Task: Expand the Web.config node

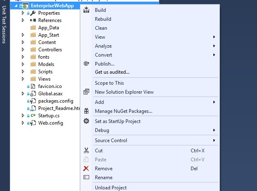Action: click(23, 123)
